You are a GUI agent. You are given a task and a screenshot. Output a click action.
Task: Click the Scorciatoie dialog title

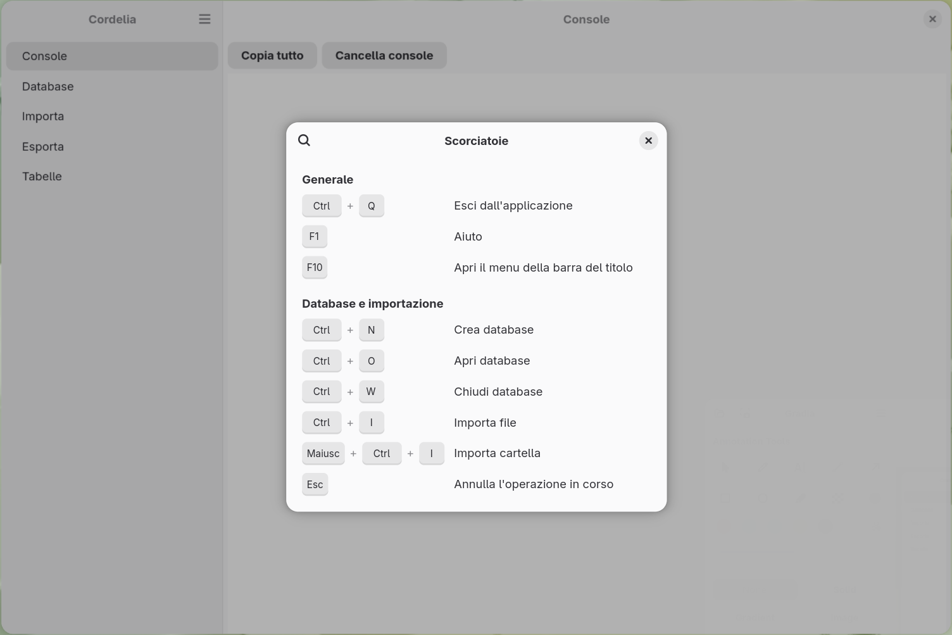476,141
